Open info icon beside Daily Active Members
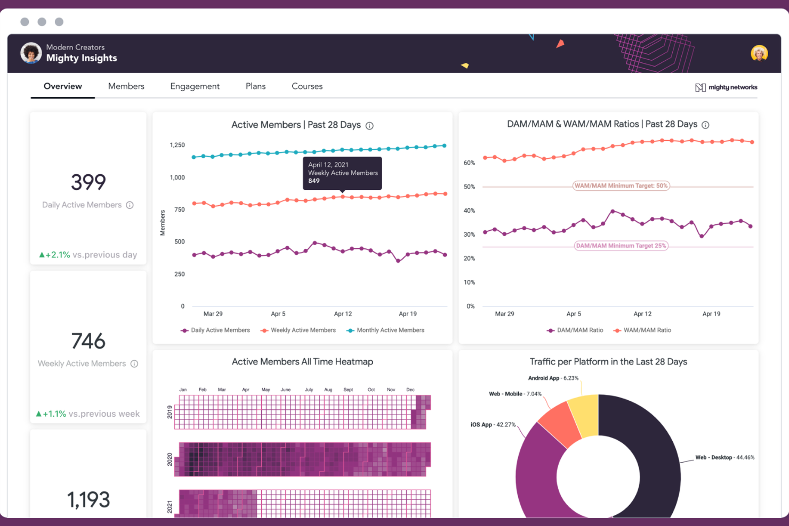 click(x=130, y=205)
